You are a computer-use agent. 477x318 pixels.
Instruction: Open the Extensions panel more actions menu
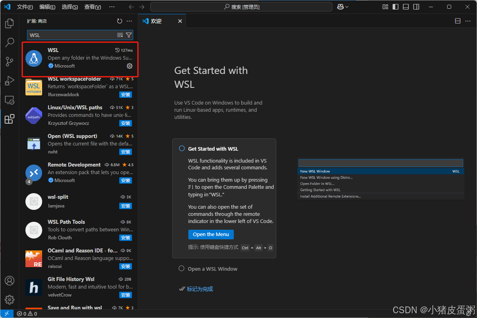(x=129, y=21)
